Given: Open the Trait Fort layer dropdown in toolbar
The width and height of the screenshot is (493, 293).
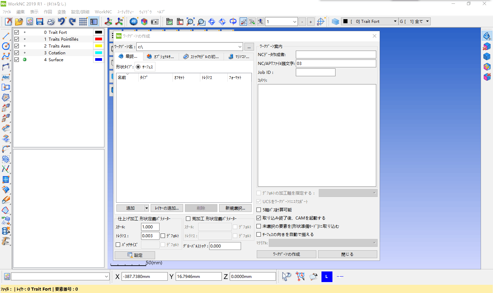Looking at the screenshot, I should pos(395,21).
